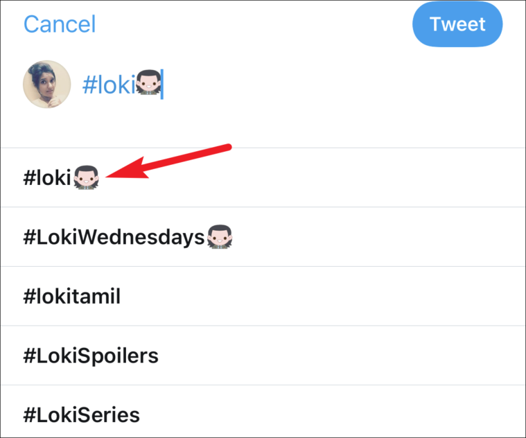Click blank right side of the #lokitamil row
Viewport: 526px width, 438px height.
point(381,297)
